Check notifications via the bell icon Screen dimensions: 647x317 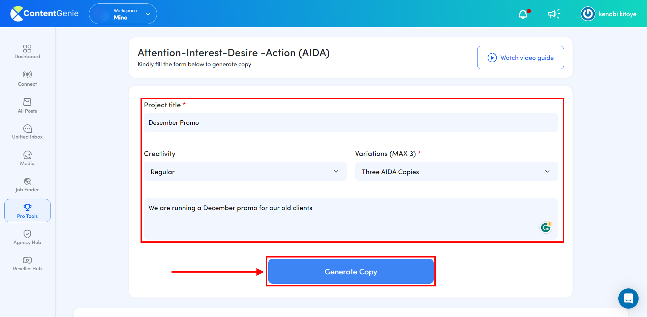[523, 14]
